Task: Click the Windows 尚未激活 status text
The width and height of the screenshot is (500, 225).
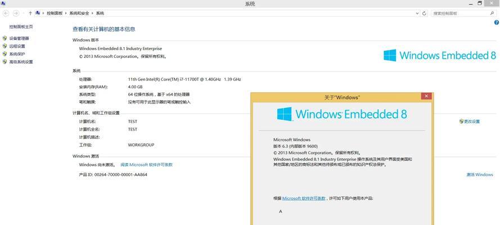Action: click(x=97, y=165)
